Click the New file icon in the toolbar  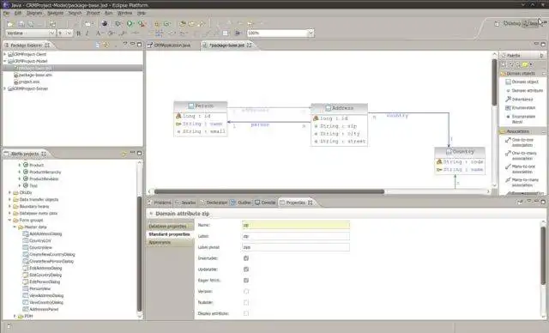(10, 24)
